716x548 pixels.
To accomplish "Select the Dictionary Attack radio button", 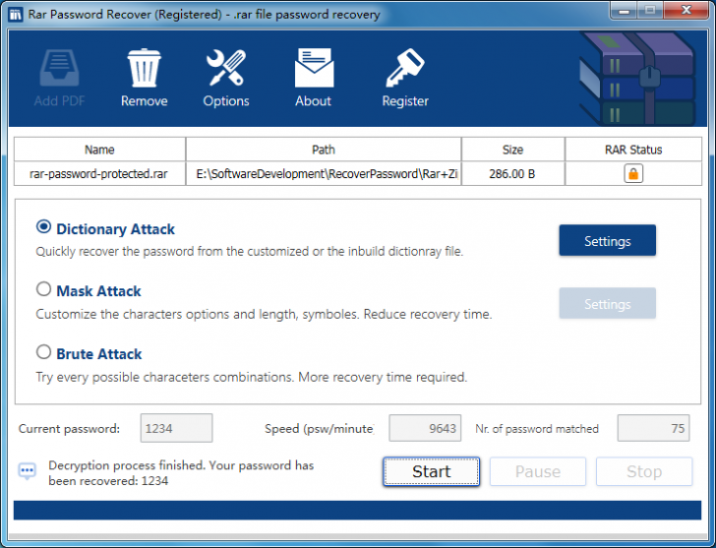I will tap(44, 226).
